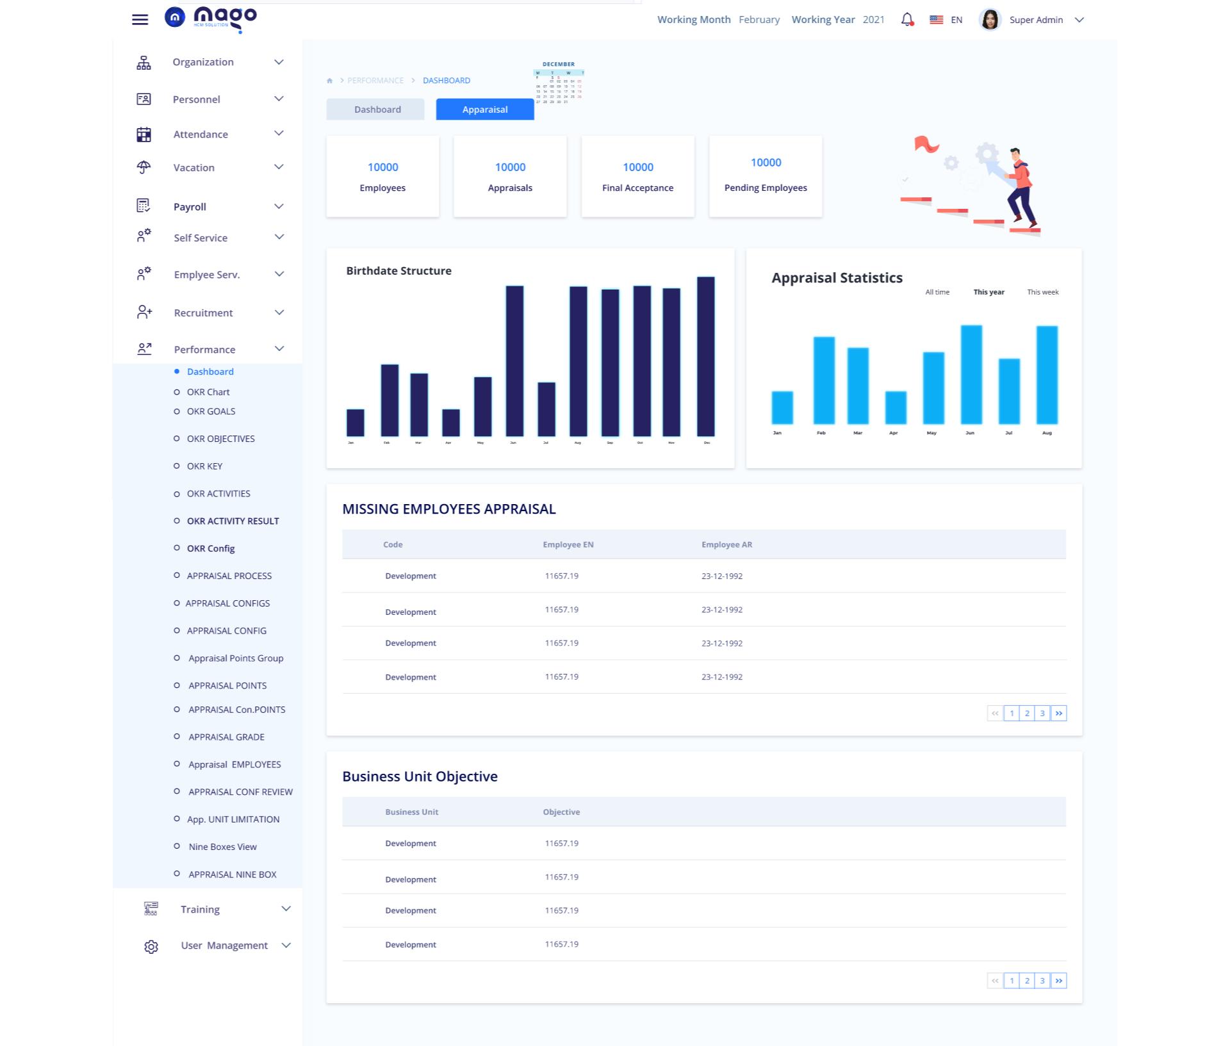Select the Payroll sidebar icon
Image resolution: width=1230 pixels, height=1046 pixels.
tap(144, 206)
